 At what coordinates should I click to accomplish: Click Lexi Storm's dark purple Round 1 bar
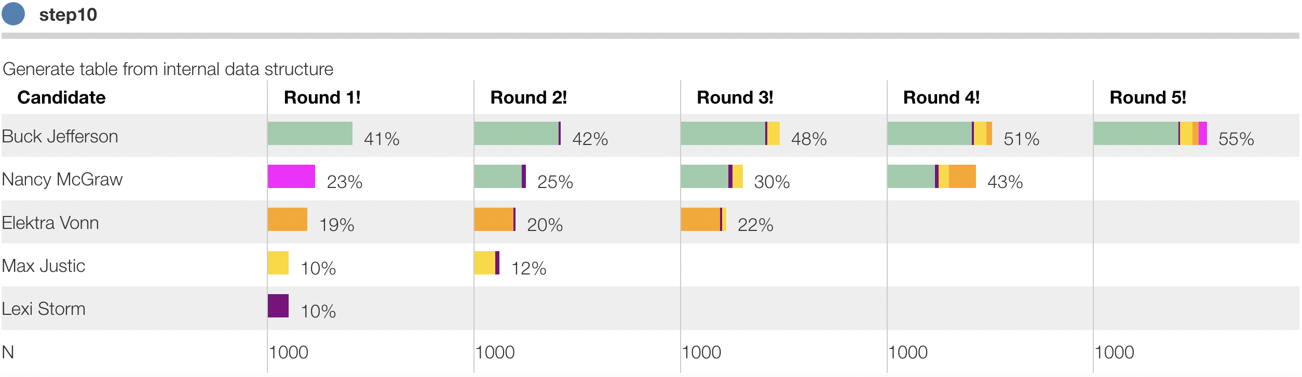[278, 306]
